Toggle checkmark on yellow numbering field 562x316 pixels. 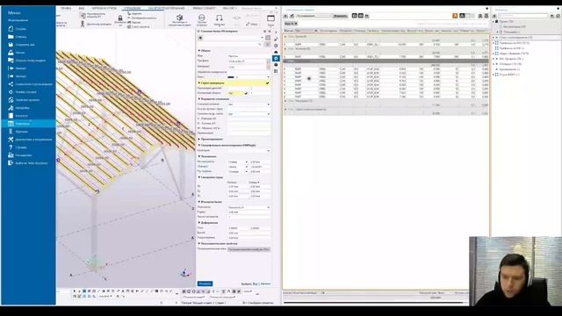tap(246, 93)
